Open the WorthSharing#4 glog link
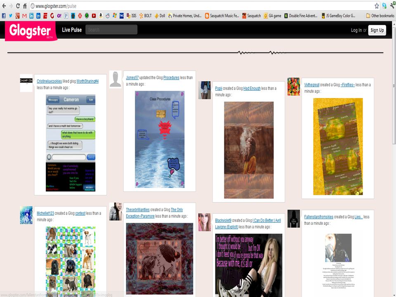 [x=87, y=81]
